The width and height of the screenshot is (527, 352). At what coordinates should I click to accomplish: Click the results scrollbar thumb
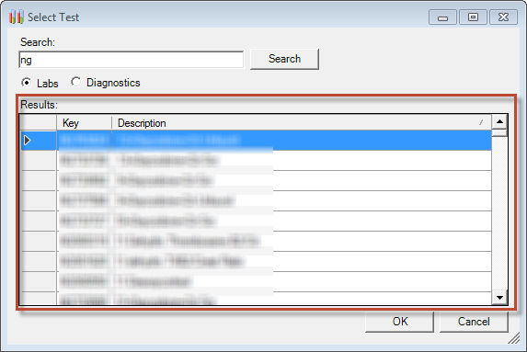[499, 132]
